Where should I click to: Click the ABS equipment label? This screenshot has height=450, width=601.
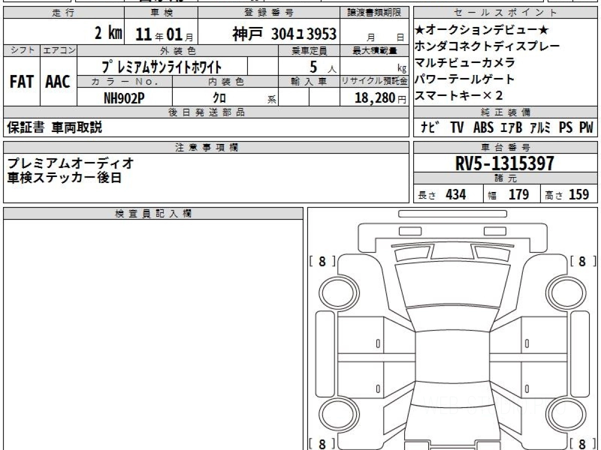point(483,128)
